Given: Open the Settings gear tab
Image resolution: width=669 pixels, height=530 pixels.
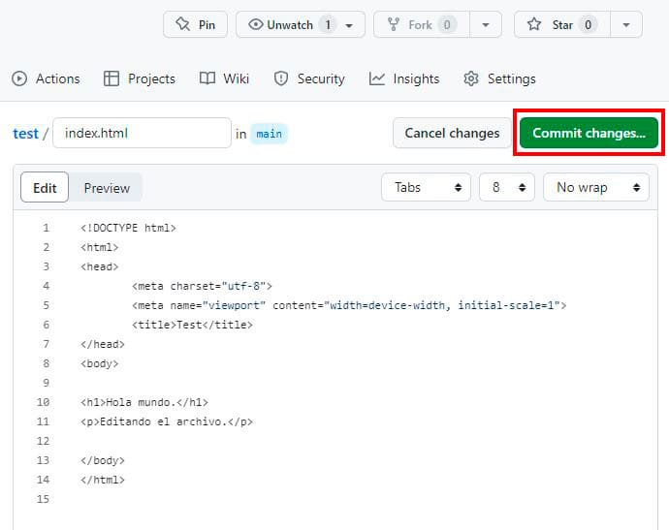Looking at the screenshot, I should tap(471, 78).
